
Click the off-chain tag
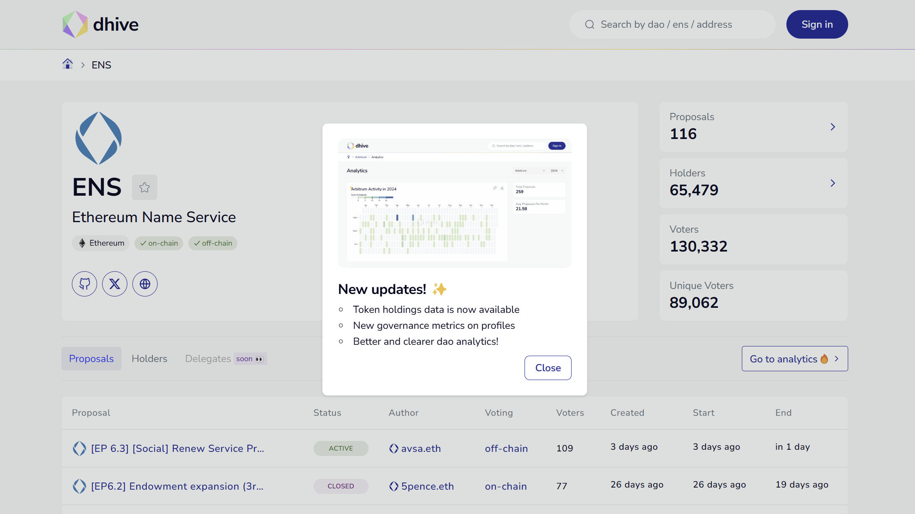213,243
